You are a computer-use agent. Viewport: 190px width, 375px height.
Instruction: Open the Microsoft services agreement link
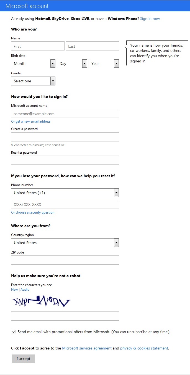pyautogui.click(x=87, y=348)
